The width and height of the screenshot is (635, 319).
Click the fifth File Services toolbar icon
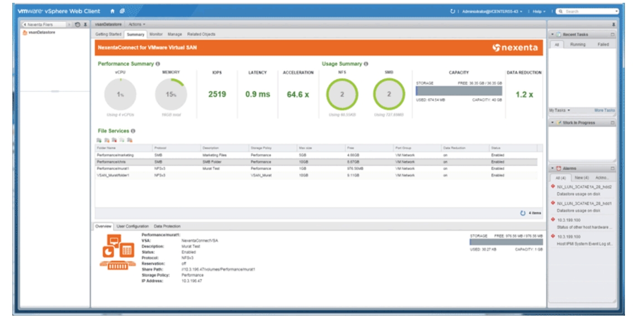(x=130, y=140)
